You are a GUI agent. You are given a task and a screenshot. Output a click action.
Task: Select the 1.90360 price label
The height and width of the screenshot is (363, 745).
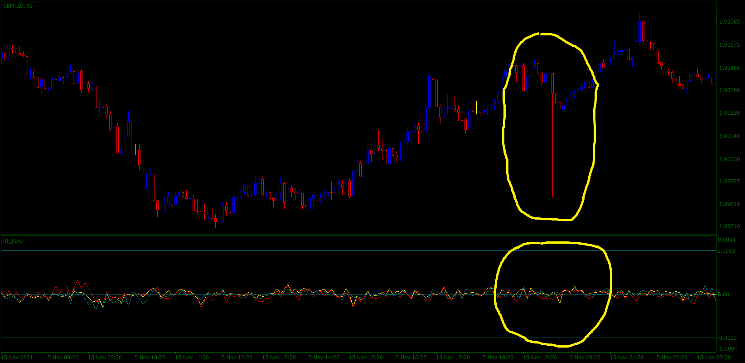click(730, 90)
